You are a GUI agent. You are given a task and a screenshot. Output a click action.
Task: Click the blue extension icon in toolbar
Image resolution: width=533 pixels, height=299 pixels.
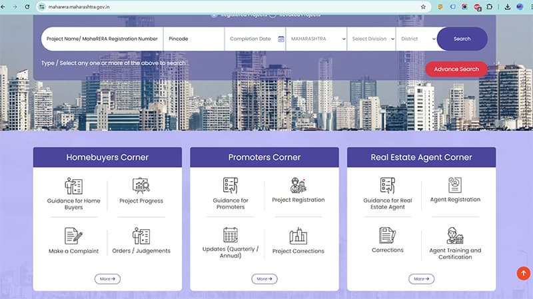(x=452, y=7)
